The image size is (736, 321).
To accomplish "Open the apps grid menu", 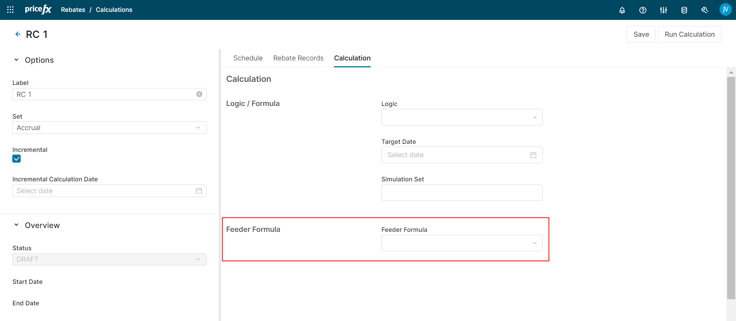I will (x=10, y=10).
